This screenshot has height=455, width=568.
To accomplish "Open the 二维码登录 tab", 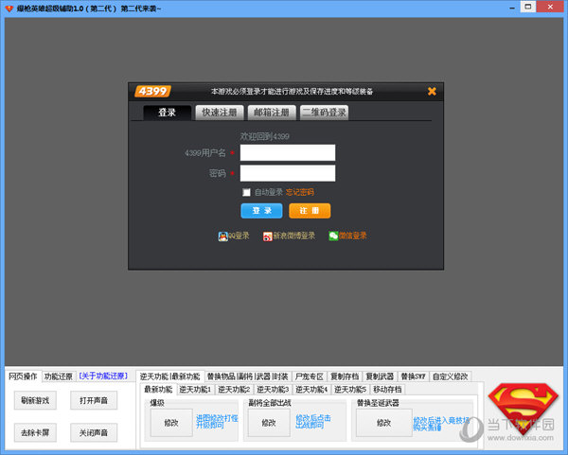I will [324, 113].
